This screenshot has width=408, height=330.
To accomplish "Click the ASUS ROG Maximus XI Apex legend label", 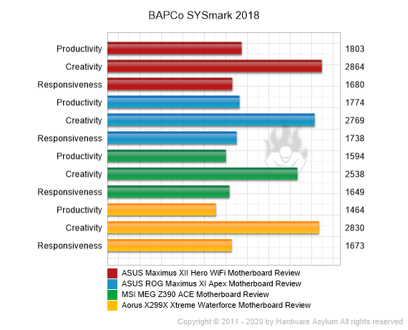I will (x=211, y=283).
